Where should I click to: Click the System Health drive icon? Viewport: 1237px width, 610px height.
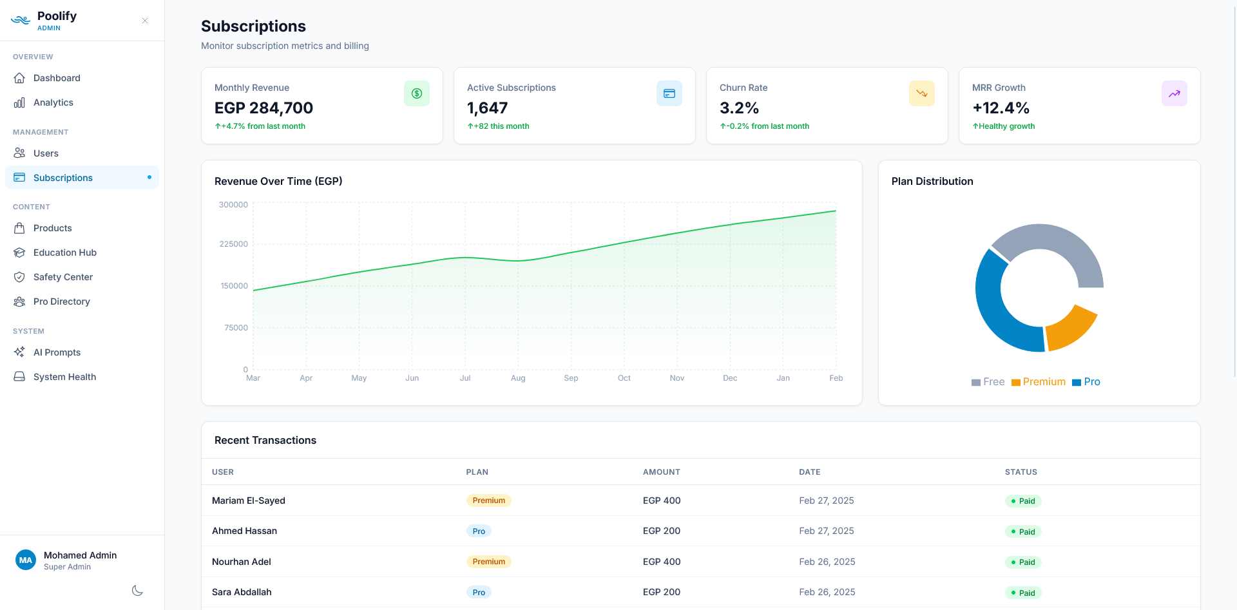[x=19, y=377]
